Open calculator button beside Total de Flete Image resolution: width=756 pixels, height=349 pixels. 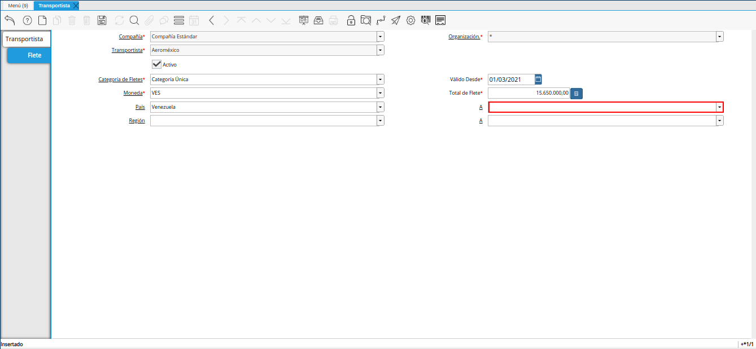pos(576,94)
